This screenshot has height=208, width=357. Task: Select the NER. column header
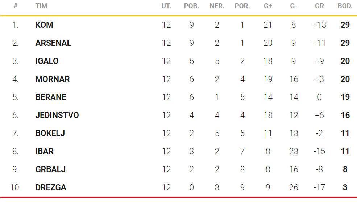point(217,6)
